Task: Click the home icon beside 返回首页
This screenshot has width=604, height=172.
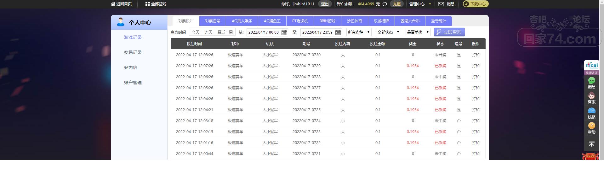Action: (x=113, y=4)
